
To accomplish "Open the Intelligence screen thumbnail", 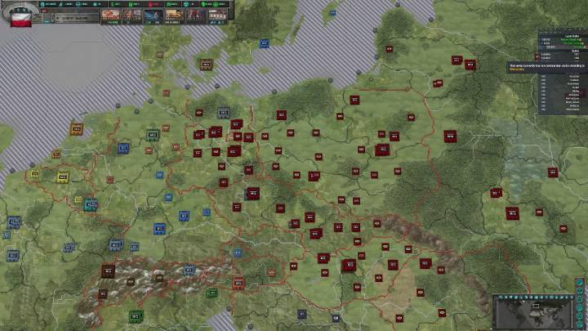I will point(196,16).
